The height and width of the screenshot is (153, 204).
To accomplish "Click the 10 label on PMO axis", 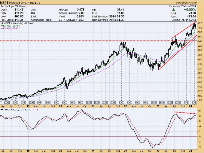I will pos(199,111).
